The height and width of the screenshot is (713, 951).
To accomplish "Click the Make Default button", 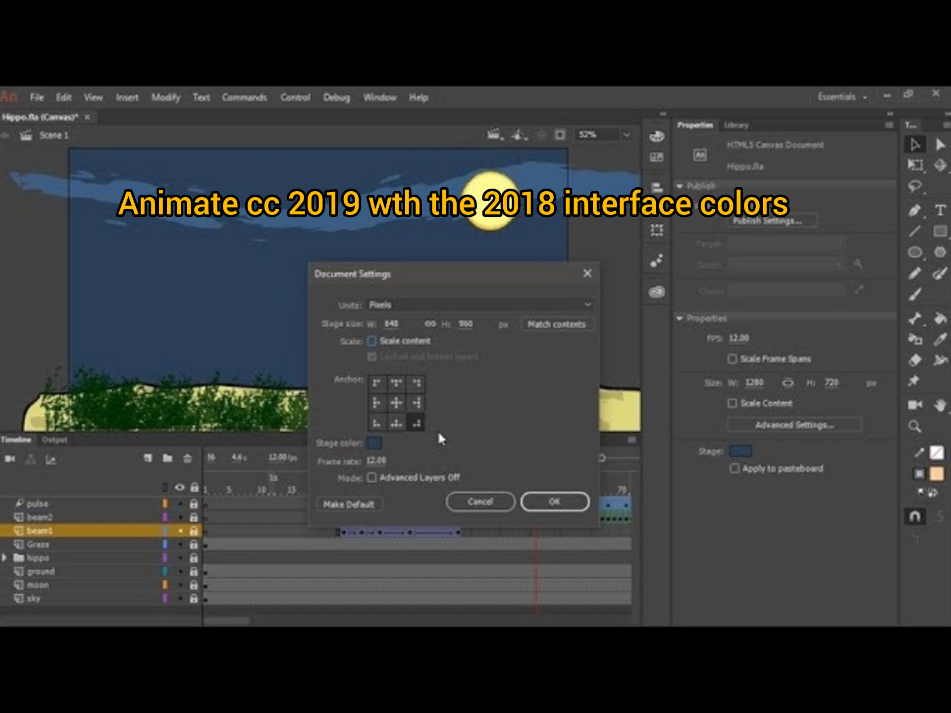I will 349,504.
